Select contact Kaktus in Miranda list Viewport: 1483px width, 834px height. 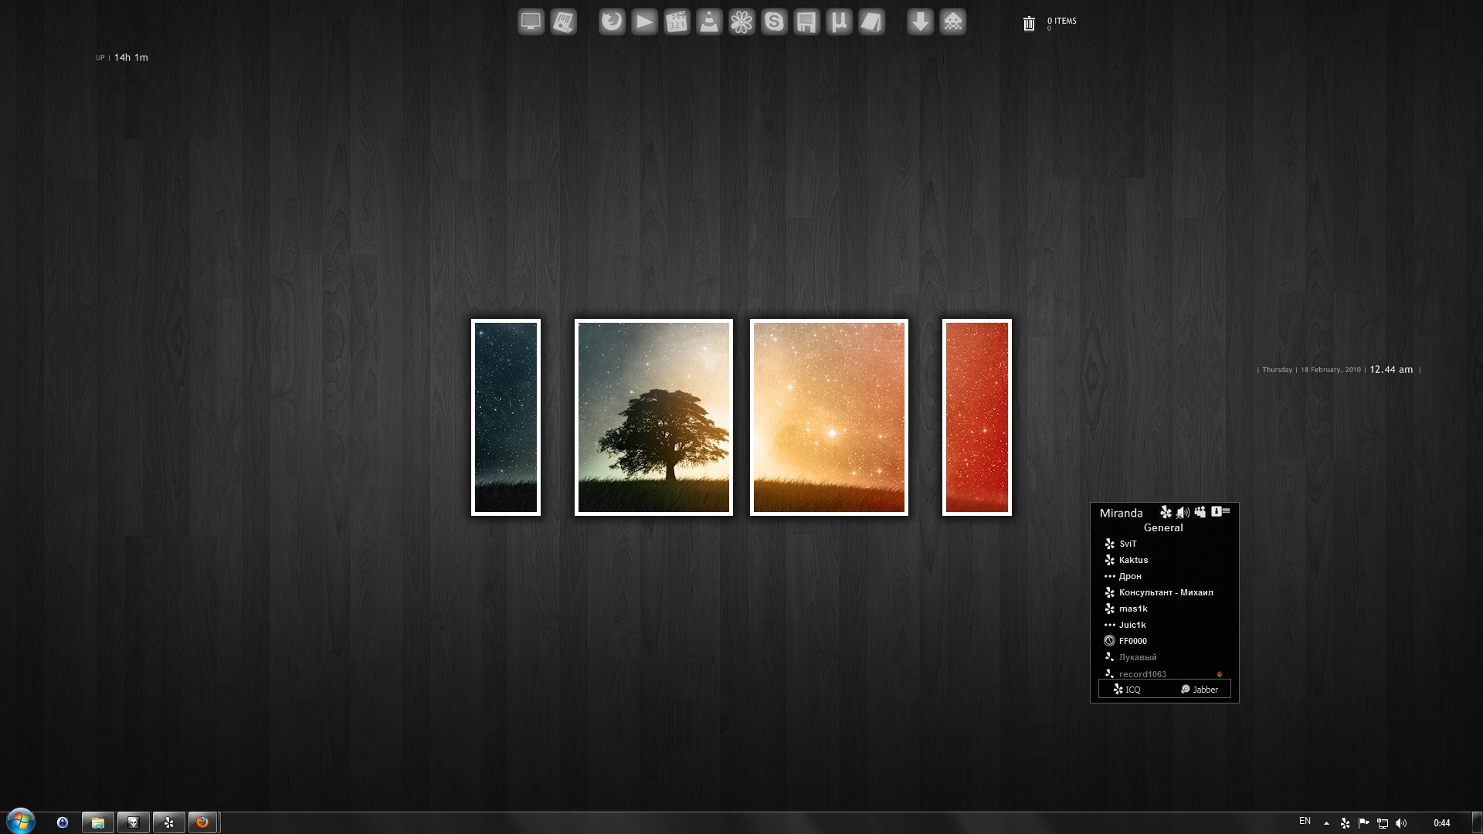(1133, 560)
